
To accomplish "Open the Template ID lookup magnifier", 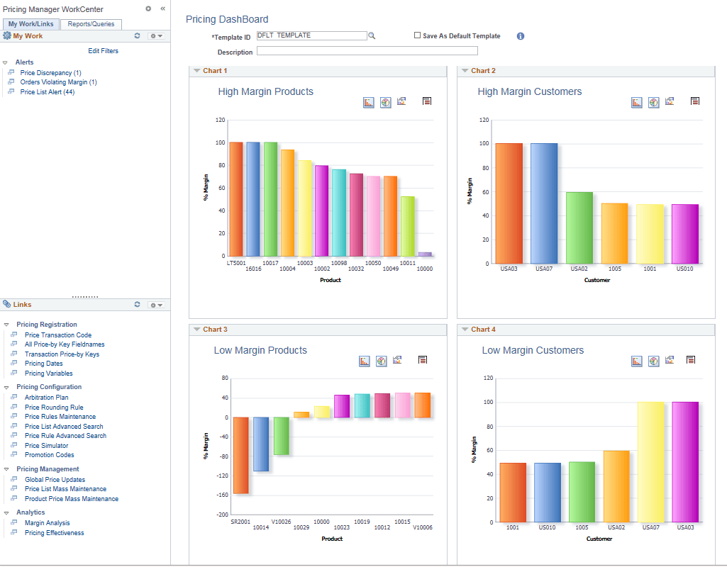I will point(372,35).
